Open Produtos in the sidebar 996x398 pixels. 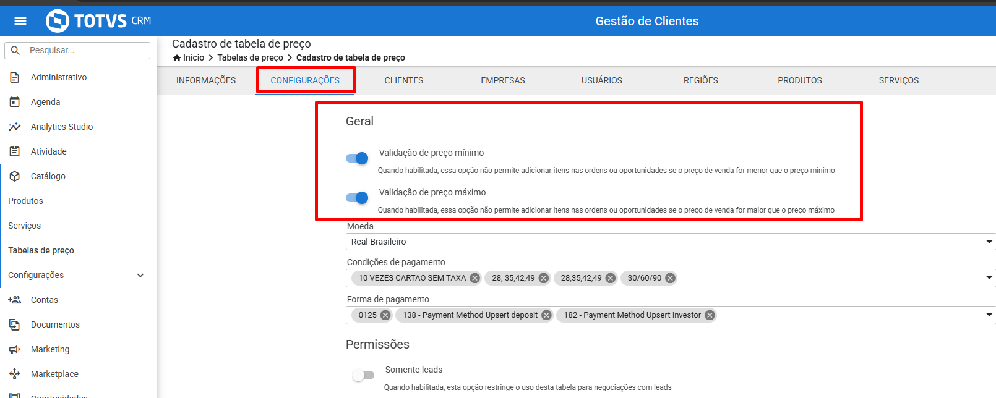(25, 201)
